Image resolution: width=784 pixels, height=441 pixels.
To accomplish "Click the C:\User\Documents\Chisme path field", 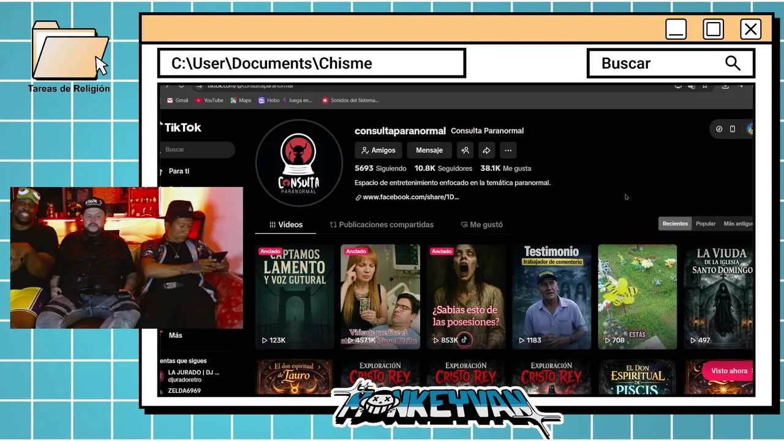I will pyautogui.click(x=312, y=63).
